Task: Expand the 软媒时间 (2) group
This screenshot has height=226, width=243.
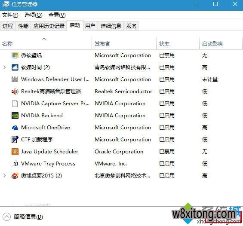Action: (x=5, y=67)
